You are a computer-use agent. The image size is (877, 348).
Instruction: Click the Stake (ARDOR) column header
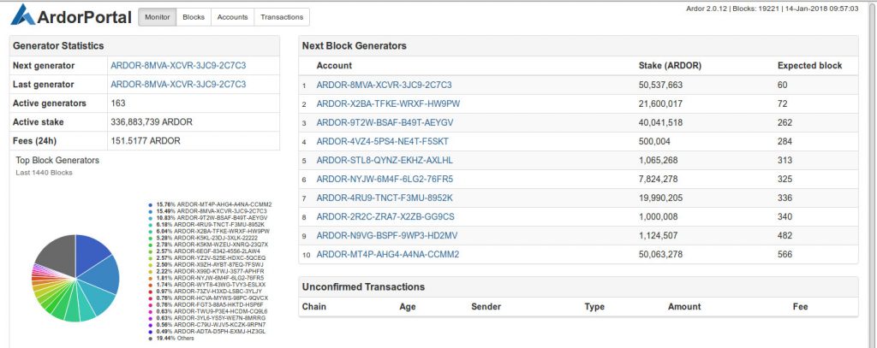point(670,65)
